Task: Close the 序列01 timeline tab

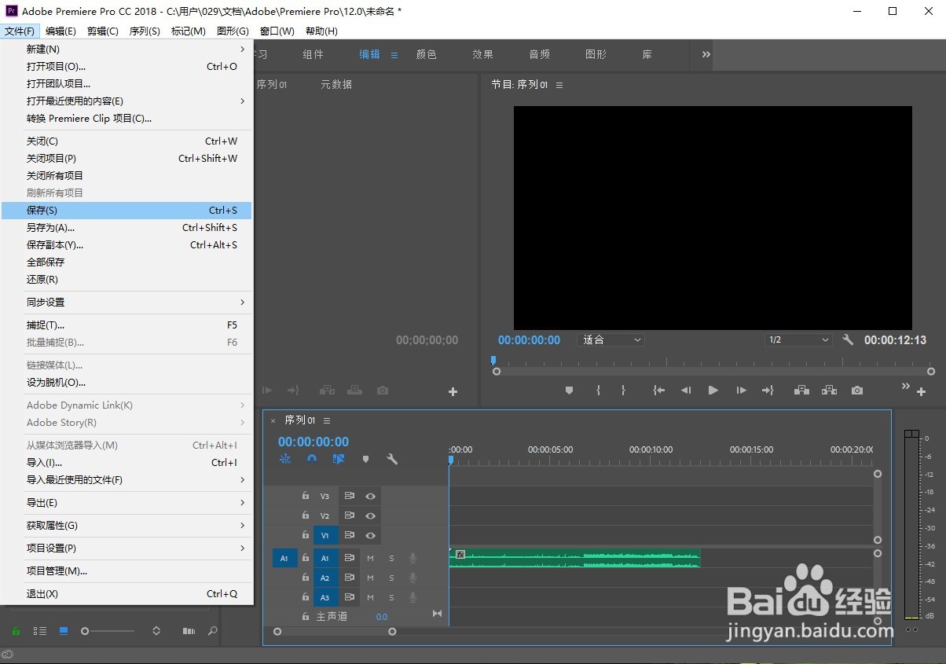Action: (x=273, y=420)
